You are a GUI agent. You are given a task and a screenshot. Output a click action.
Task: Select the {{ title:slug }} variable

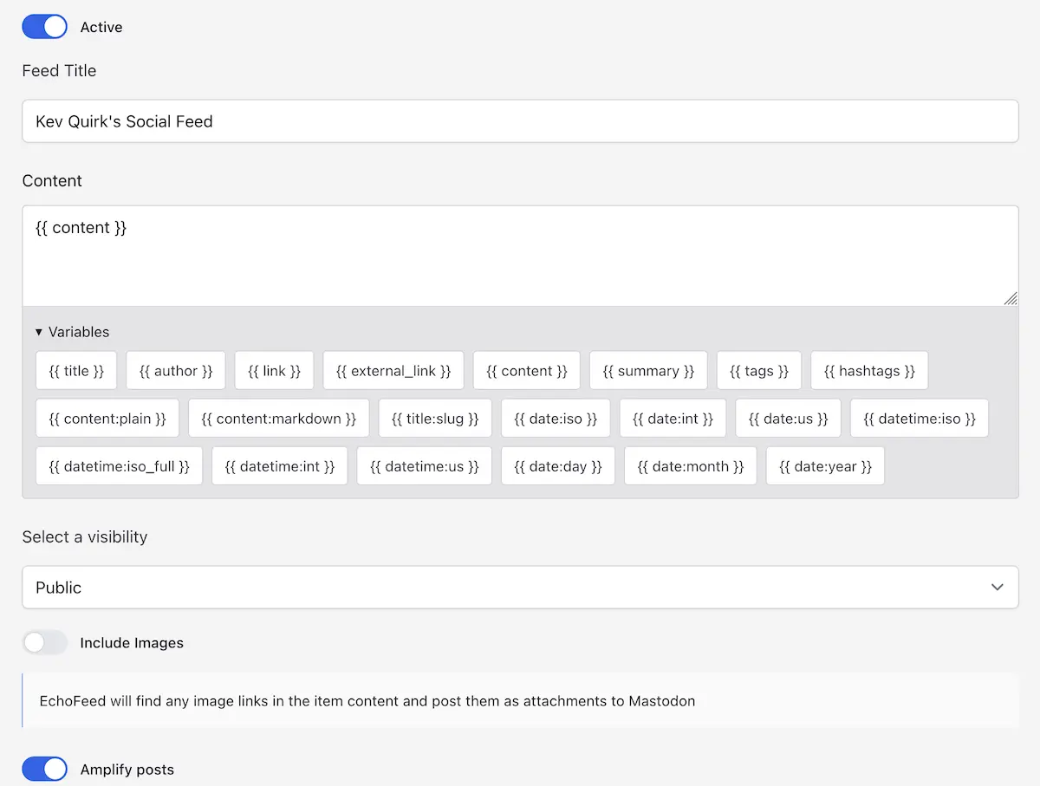[435, 419]
